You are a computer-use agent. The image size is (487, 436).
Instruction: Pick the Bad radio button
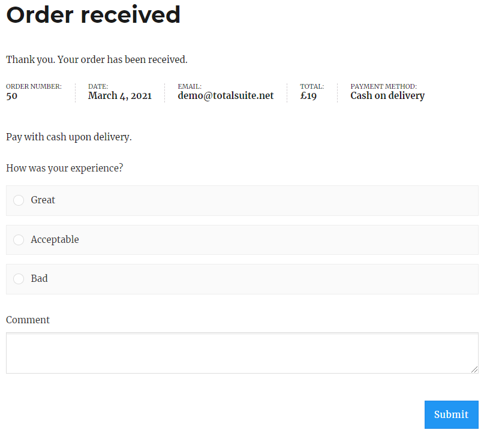coord(19,279)
